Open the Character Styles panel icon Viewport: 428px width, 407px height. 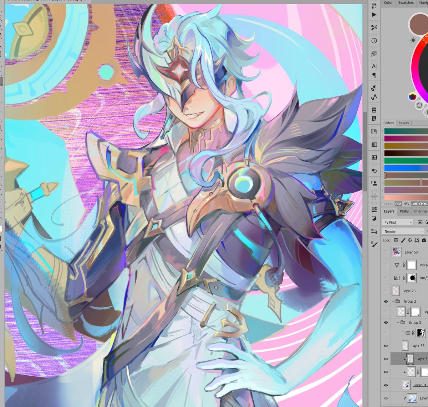coord(374,97)
